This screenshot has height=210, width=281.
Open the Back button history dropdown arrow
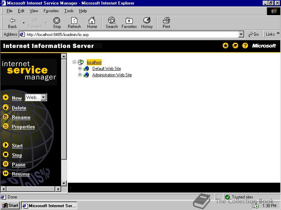[x=24, y=23]
